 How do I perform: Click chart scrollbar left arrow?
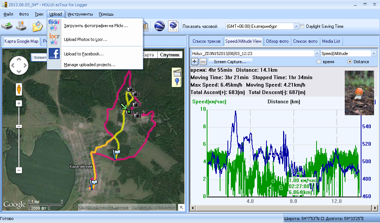click(x=193, y=208)
